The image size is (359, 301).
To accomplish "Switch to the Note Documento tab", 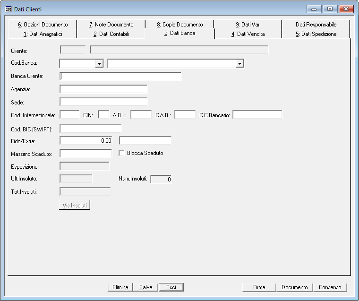I will click(111, 25).
